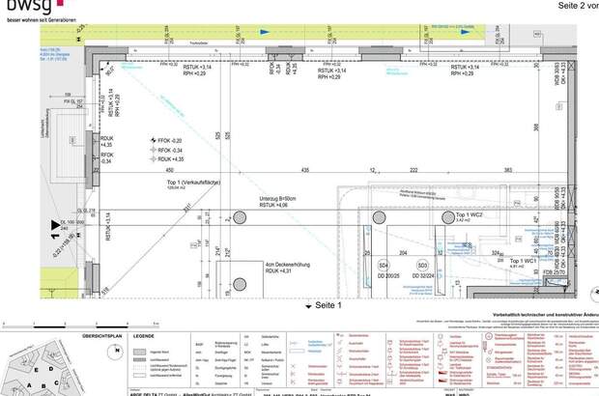
Task: Click the FFOK -0,20 label
Action: coord(170,140)
